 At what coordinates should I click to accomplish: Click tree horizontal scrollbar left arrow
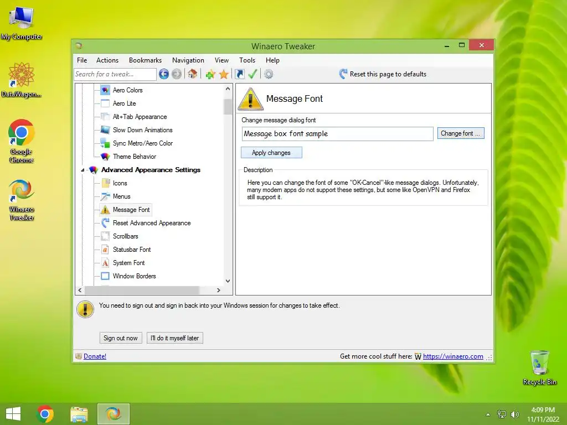coord(80,290)
